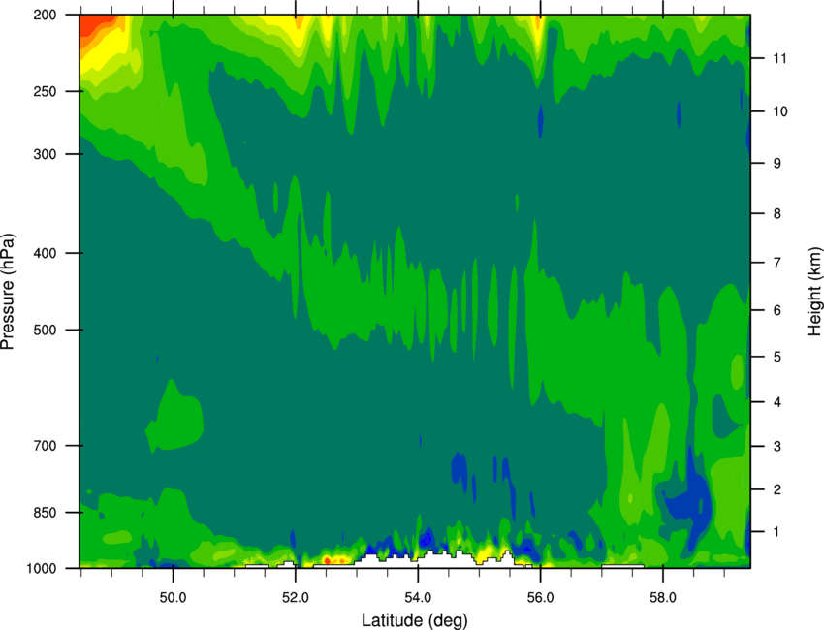
Task: Pick the 6 km height label
Action: (x=777, y=310)
